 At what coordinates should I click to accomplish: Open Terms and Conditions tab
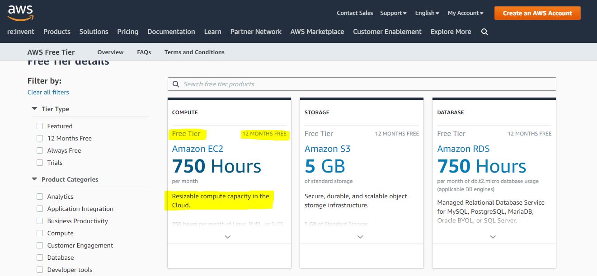pos(194,52)
